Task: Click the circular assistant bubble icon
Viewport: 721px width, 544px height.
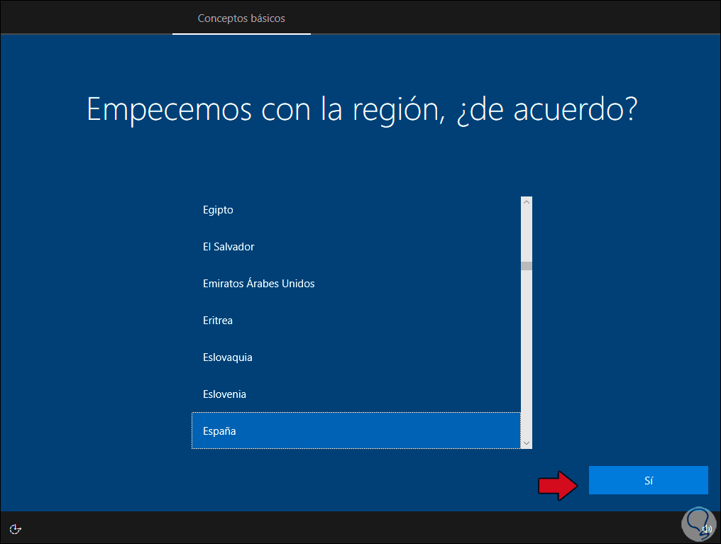Action: click(698, 523)
